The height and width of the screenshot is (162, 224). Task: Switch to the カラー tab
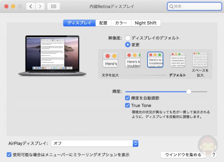pos(121,23)
